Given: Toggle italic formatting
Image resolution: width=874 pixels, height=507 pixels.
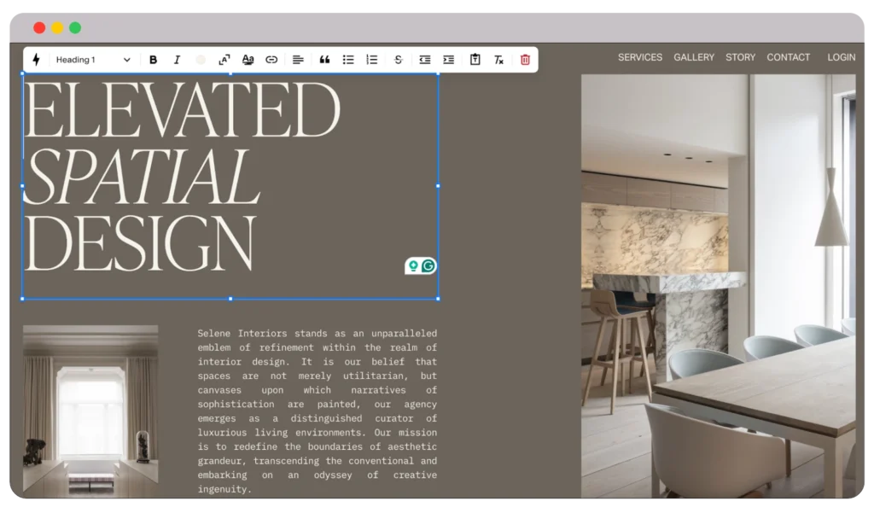Looking at the screenshot, I should [x=177, y=60].
